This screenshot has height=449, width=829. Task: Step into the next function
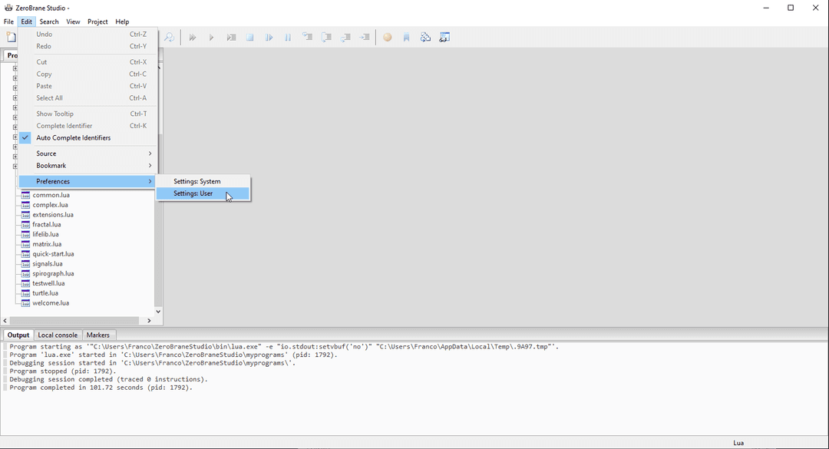(x=307, y=37)
